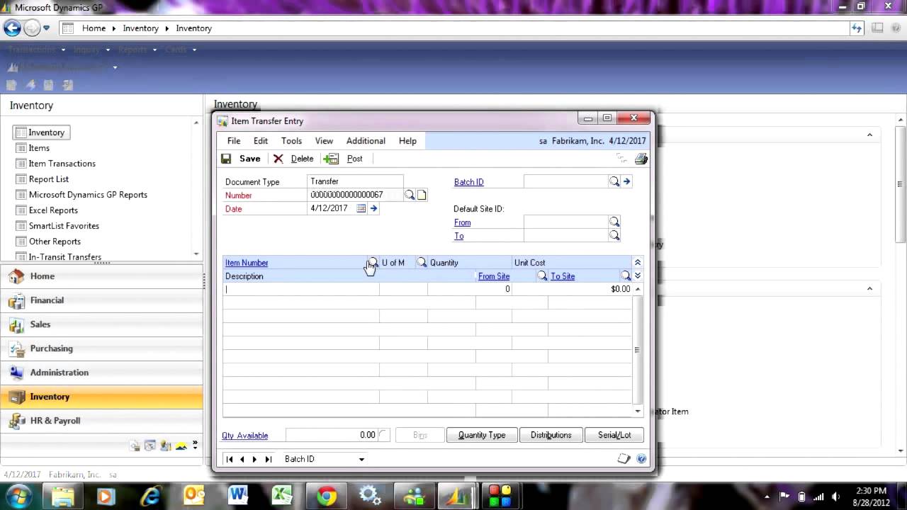Click the printer icon in Item Transfer Entry
This screenshot has height=510, width=907.
[641, 159]
